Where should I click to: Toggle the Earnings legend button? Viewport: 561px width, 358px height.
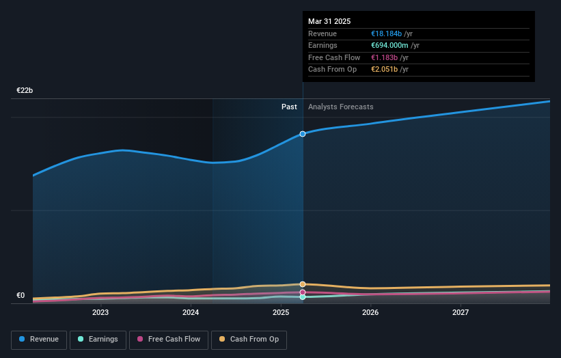point(98,340)
